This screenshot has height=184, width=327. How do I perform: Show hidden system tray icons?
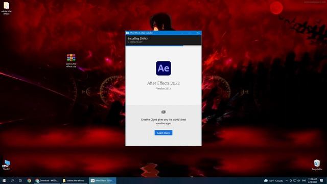tap(287, 180)
